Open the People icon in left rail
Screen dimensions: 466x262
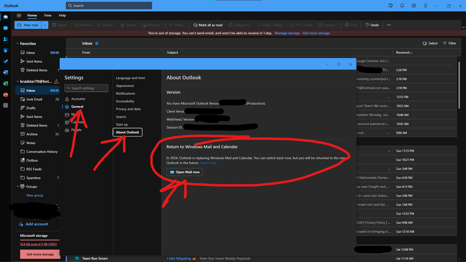tap(5, 39)
